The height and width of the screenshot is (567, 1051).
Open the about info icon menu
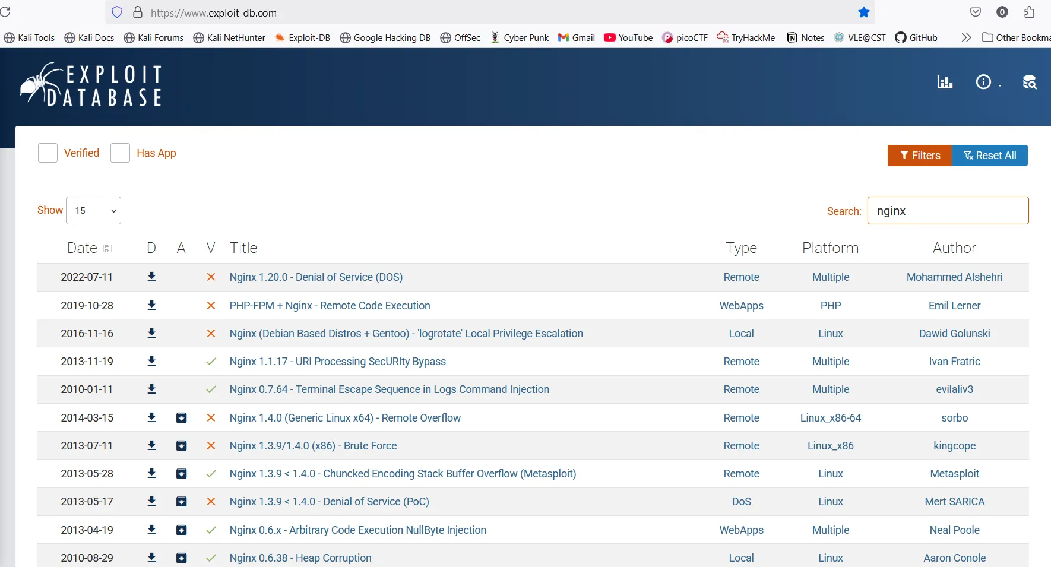click(988, 82)
